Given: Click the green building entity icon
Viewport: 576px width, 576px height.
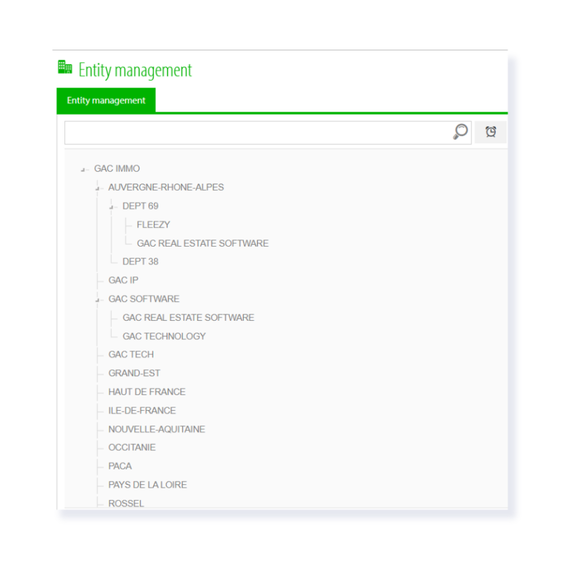Looking at the screenshot, I should (x=65, y=67).
